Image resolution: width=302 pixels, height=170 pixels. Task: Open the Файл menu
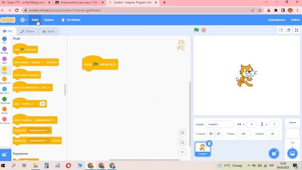(x=35, y=20)
